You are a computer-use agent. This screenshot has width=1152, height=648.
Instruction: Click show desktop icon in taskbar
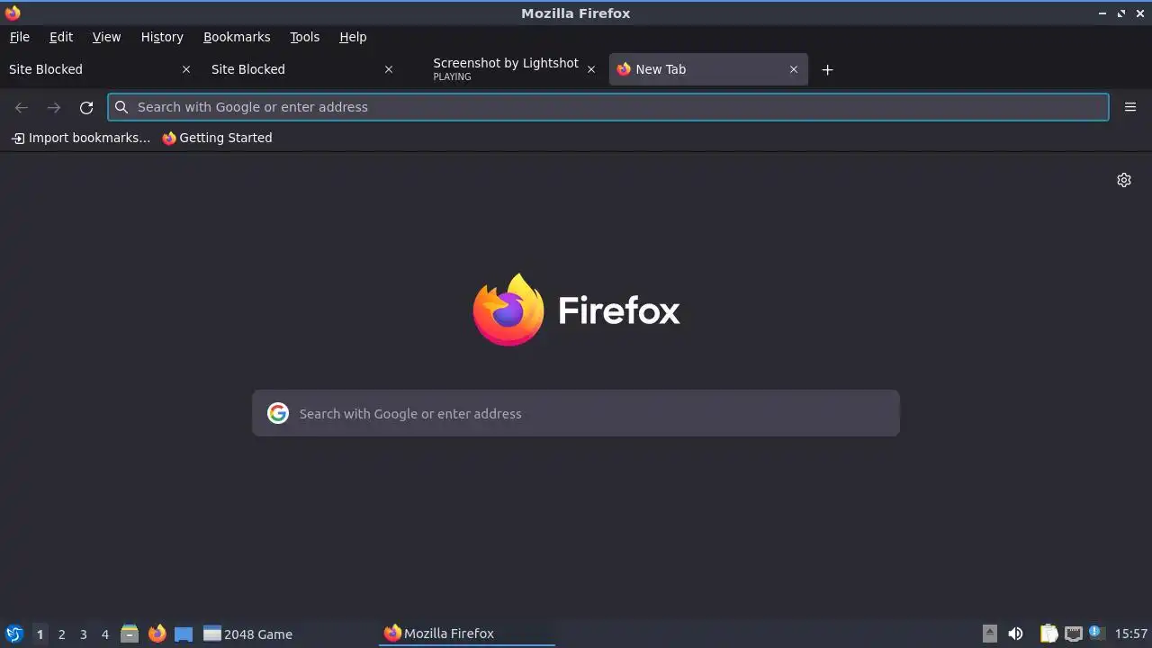click(x=184, y=634)
